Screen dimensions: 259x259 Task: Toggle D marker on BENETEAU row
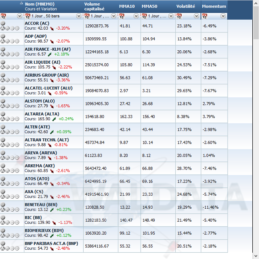click(17, 210)
